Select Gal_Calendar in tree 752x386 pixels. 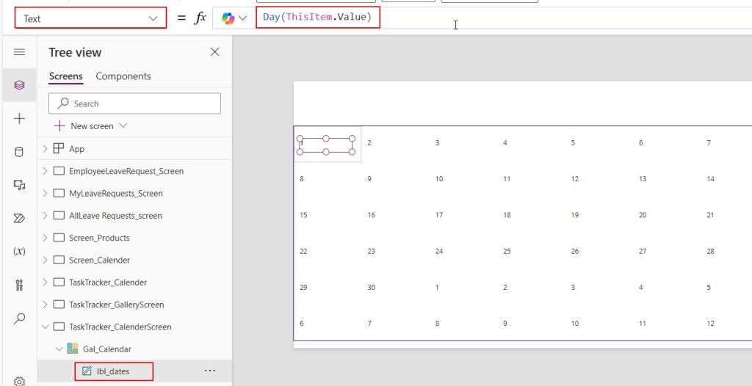click(x=107, y=349)
